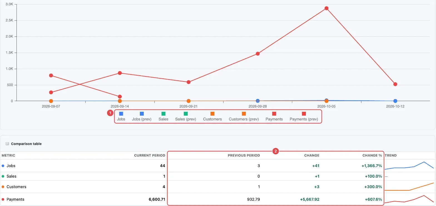The image size is (436, 206).
Task: Select the Sales row label
Action: (x=11, y=176)
